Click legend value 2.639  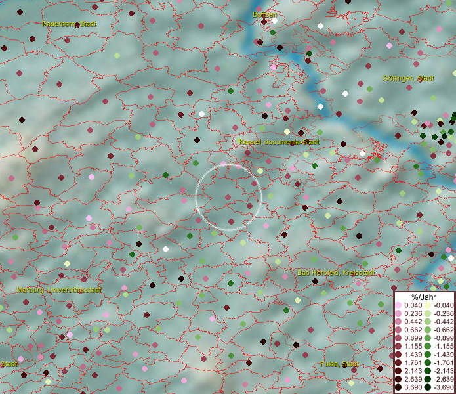tap(413, 379)
